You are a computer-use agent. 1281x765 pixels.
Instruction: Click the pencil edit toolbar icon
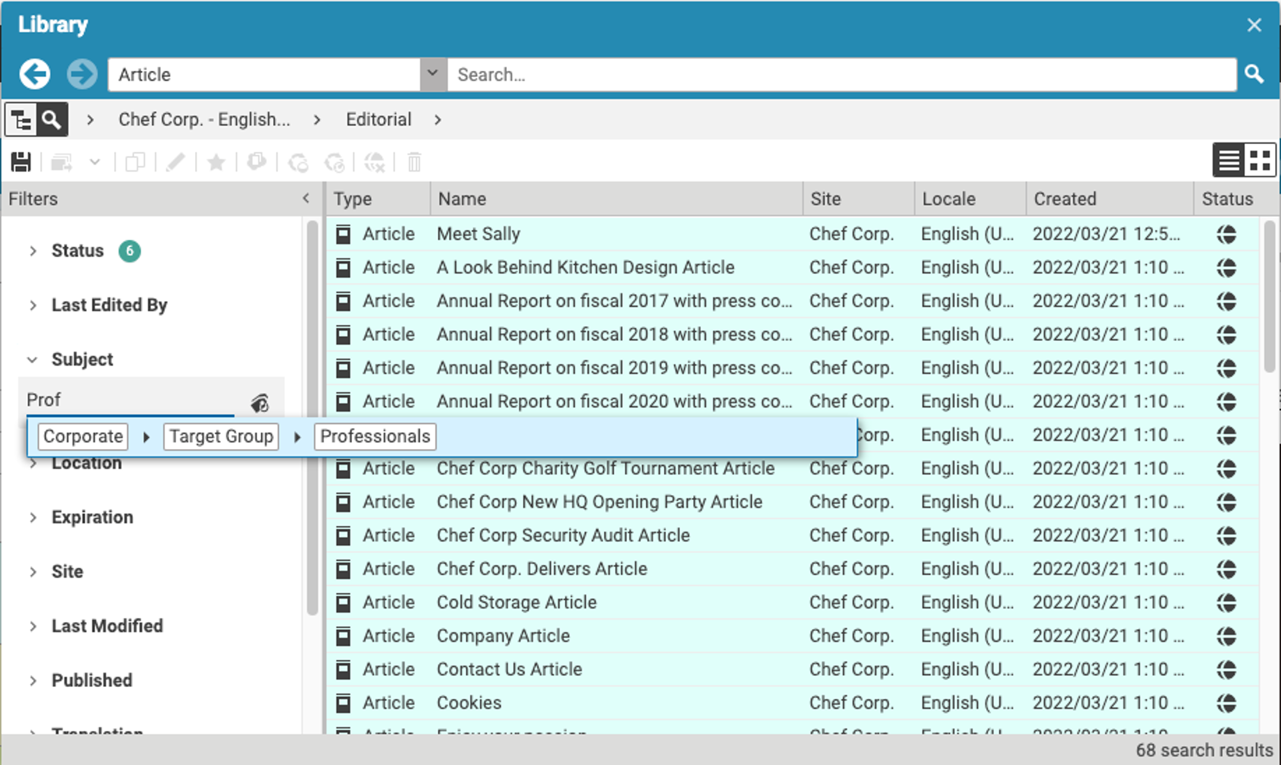point(175,162)
